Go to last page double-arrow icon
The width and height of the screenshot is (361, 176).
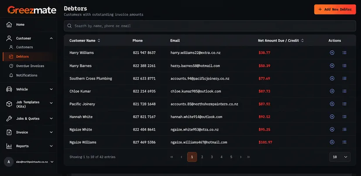coord(249,157)
